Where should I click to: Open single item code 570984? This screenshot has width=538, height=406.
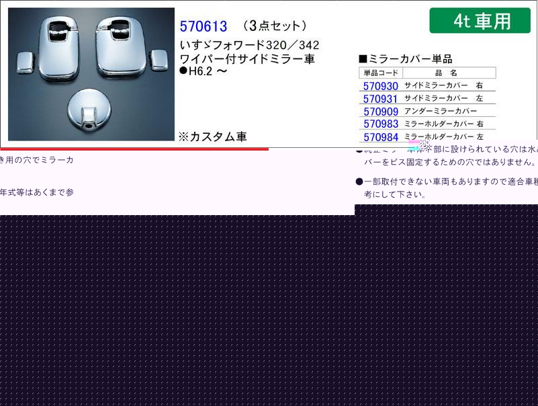click(x=381, y=137)
